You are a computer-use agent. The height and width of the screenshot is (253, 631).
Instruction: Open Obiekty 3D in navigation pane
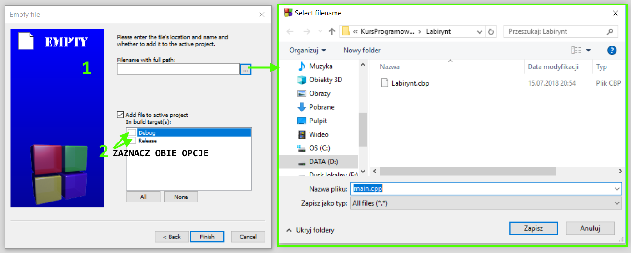point(325,80)
